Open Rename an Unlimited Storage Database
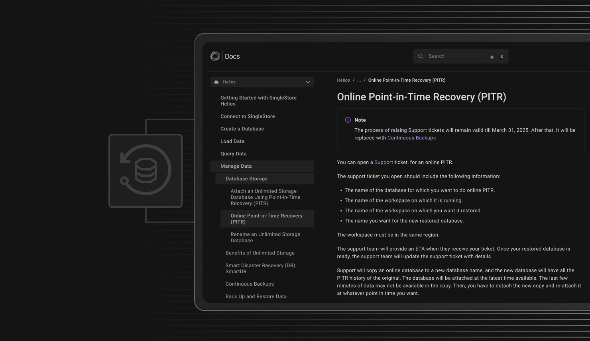The width and height of the screenshot is (590, 341). coord(265,237)
